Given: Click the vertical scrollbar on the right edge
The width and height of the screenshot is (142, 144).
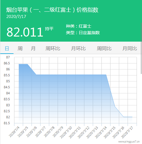Looking at the screenshot, I should [141, 48].
